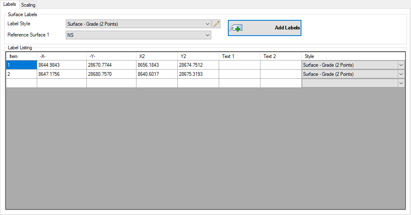Image resolution: width=411 pixels, height=215 pixels.
Task: Click the Text 2 cell in row 2
Action: click(281, 74)
